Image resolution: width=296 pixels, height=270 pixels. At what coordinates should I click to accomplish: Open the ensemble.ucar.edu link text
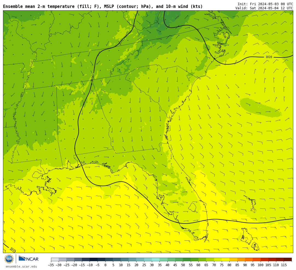coord(21,266)
